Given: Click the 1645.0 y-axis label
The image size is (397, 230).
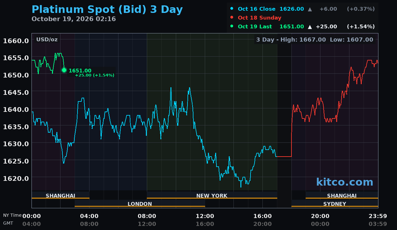Looking at the screenshot, I should click(x=16, y=92).
